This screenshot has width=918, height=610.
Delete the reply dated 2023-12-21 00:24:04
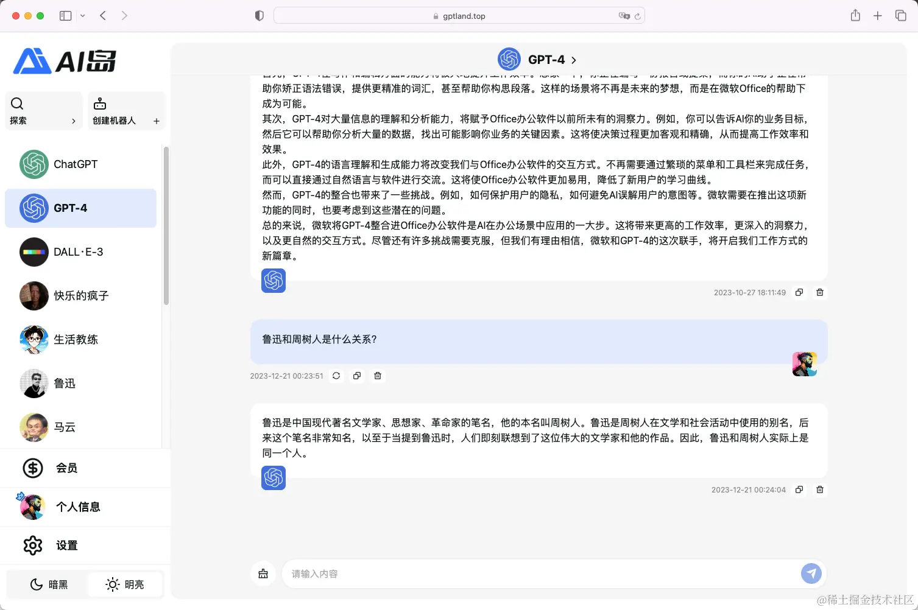tap(820, 489)
